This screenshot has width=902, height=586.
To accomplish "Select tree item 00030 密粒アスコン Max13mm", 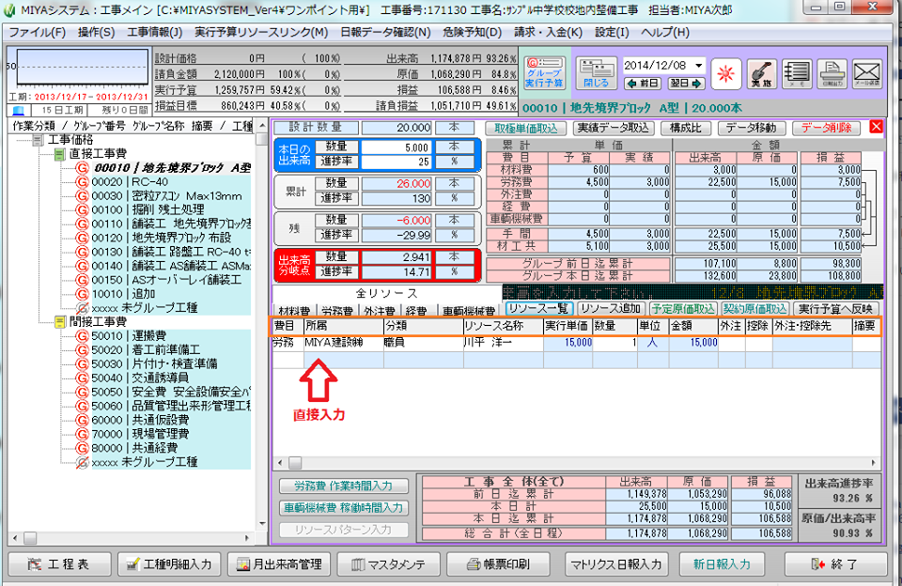I will click(x=166, y=196).
